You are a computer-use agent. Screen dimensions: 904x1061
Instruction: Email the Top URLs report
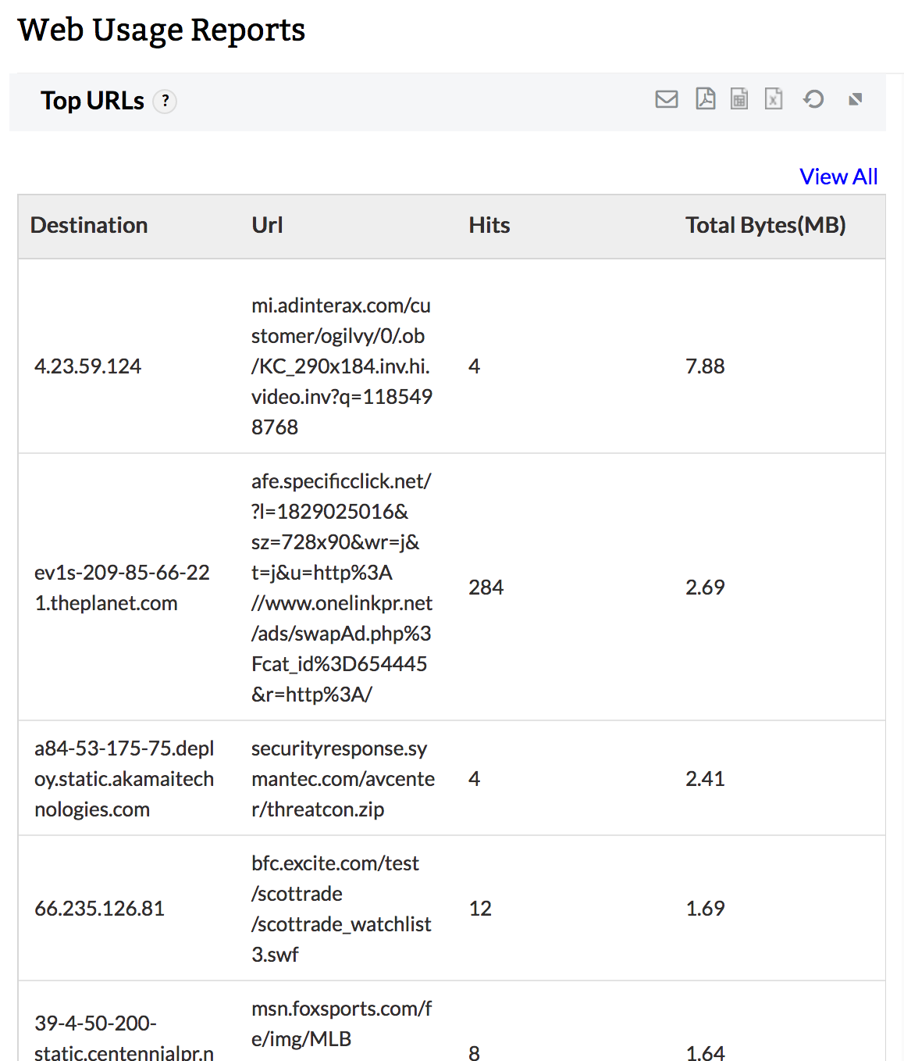(666, 99)
